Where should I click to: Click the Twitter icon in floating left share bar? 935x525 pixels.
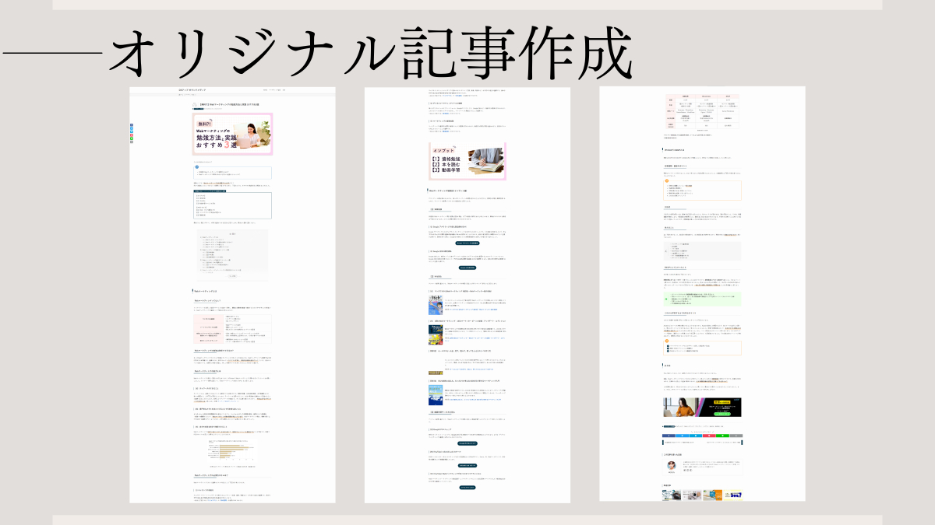click(132, 130)
